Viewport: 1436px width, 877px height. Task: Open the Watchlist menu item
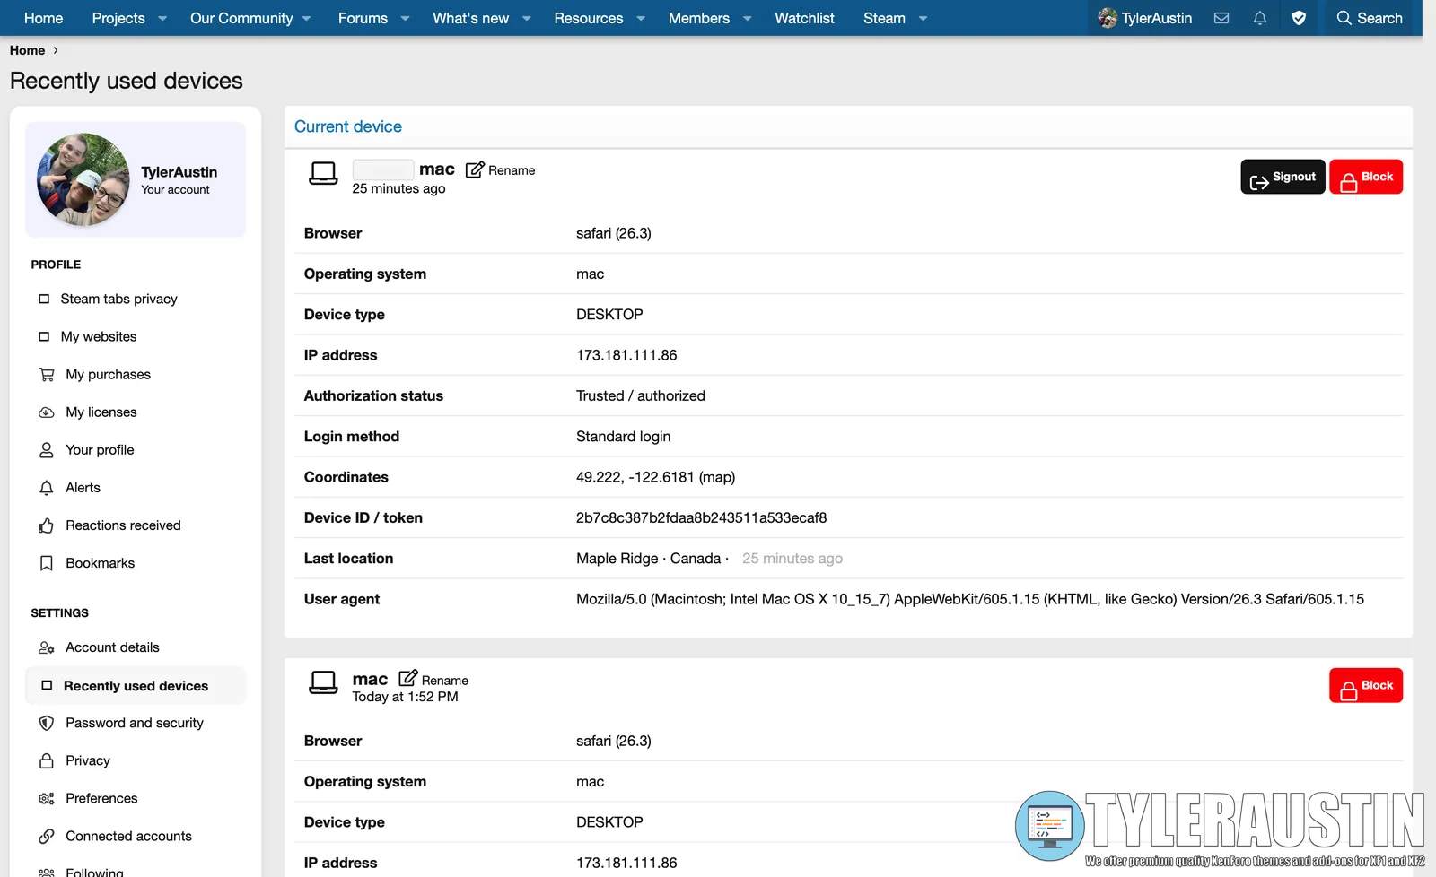click(804, 18)
